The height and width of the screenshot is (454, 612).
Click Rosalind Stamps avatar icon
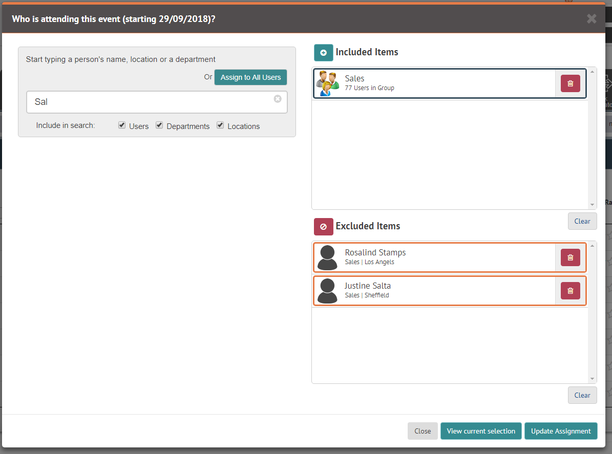327,257
